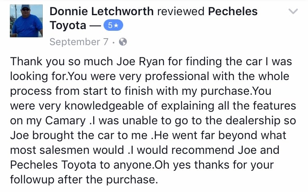Click the word recommend in the review text
Image resolution: width=308 pixels, height=192 pixels.
tap(203, 150)
